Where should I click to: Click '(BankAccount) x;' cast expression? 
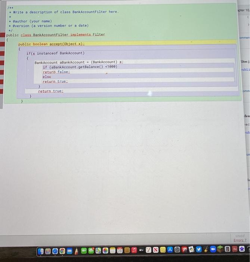tap(107, 62)
